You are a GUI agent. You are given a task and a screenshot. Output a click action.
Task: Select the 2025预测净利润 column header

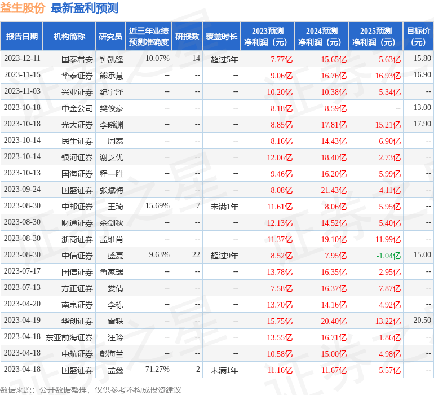click(x=376, y=36)
